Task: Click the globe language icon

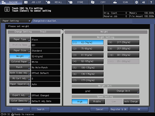Action: click(136, 2)
